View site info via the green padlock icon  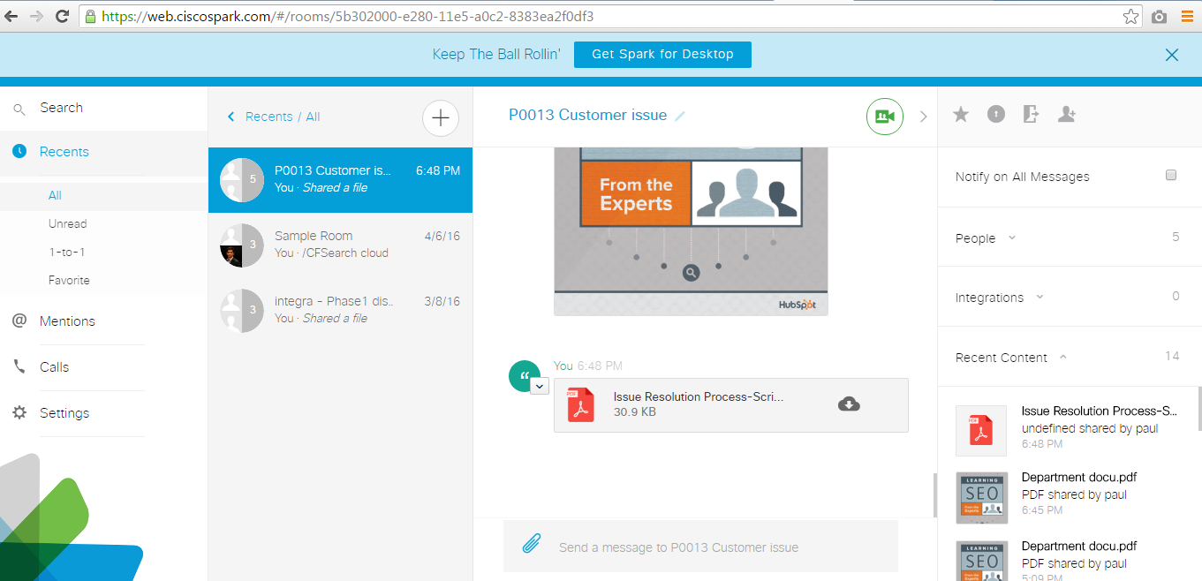(89, 17)
